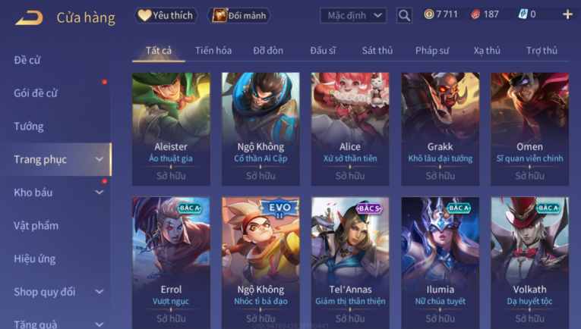Open Gói đề cử sidebar item
This screenshot has height=329, width=581.
coord(36,93)
